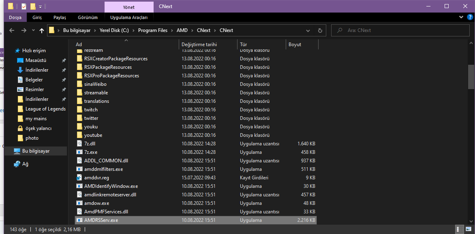Screen dimensions: 475x234
Task: Refresh the CNext folder view
Action: [x=320, y=30]
